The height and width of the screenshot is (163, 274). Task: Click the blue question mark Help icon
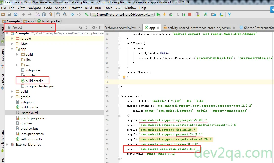click(229, 14)
